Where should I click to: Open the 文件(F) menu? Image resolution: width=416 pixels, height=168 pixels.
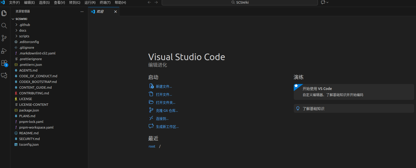point(15,2)
